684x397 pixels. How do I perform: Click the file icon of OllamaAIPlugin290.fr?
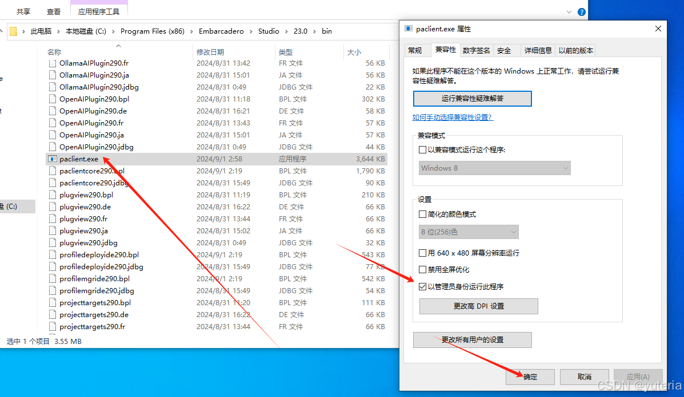tap(53, 63)
